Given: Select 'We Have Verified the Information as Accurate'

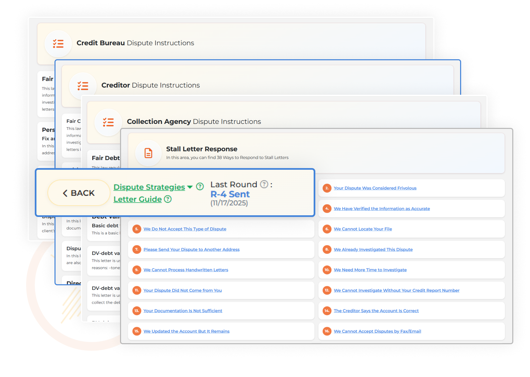Looking at the screenshot, I should [x=382, y=209].
